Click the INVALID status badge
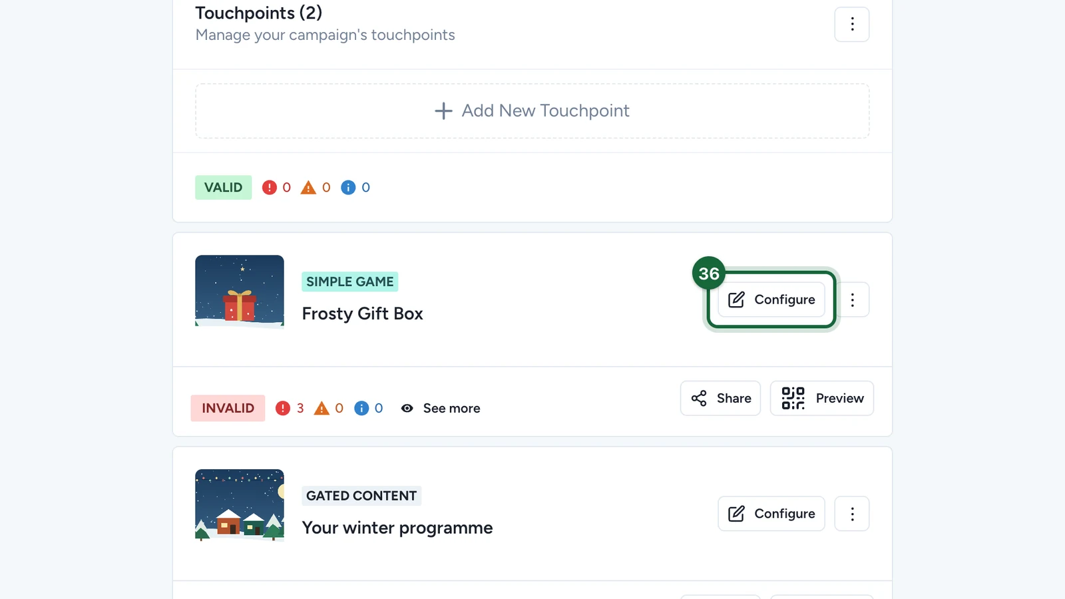 tap(228, 408)
